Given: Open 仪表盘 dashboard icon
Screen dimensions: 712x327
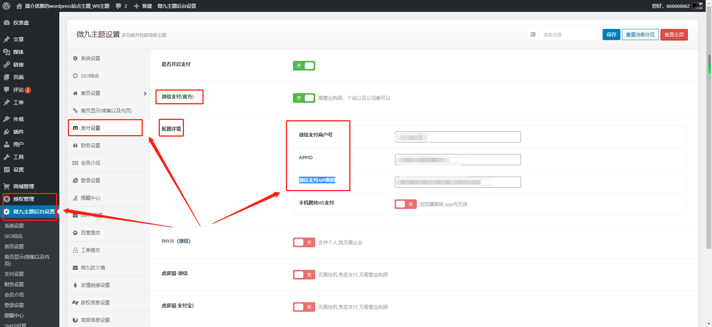Looking at the screenshot, I should [x=7, y=23].
